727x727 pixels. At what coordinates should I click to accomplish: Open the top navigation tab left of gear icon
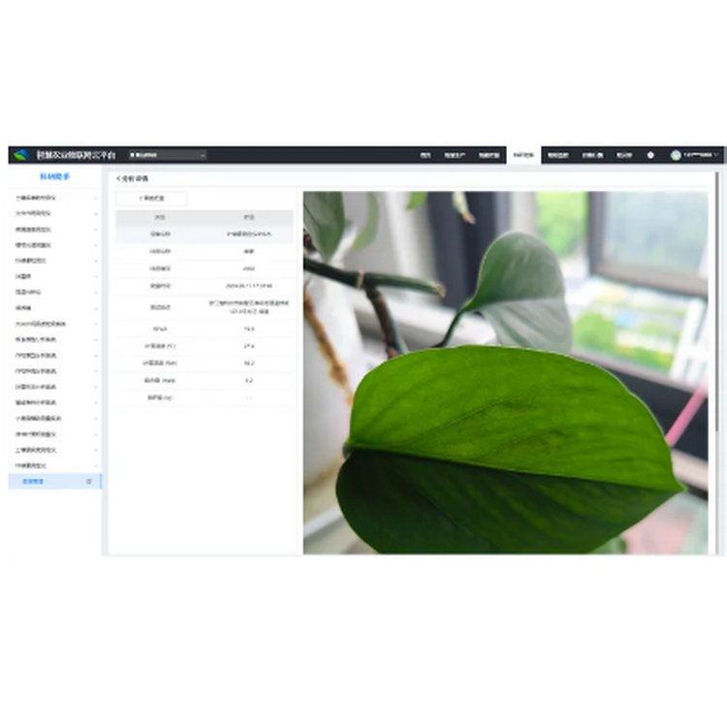tap(623, 155)
